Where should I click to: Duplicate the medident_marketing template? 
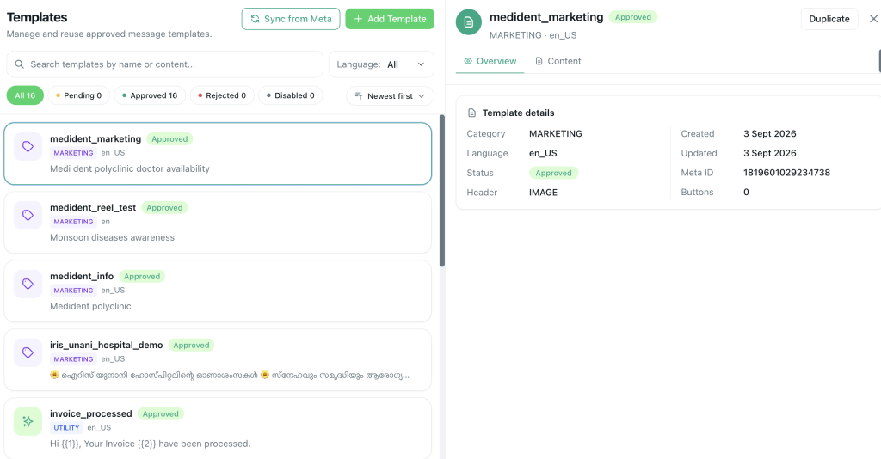[x=829, y=19]
